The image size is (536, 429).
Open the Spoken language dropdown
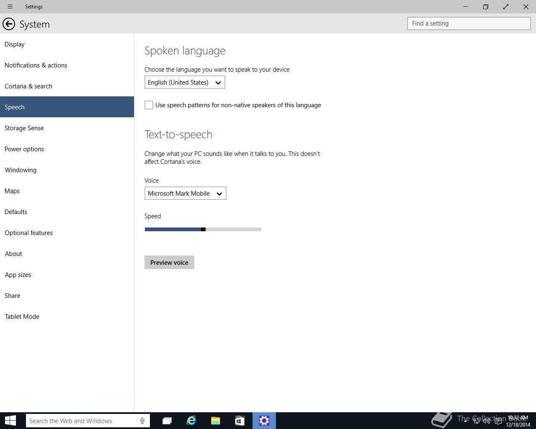[x=185, y=82]
